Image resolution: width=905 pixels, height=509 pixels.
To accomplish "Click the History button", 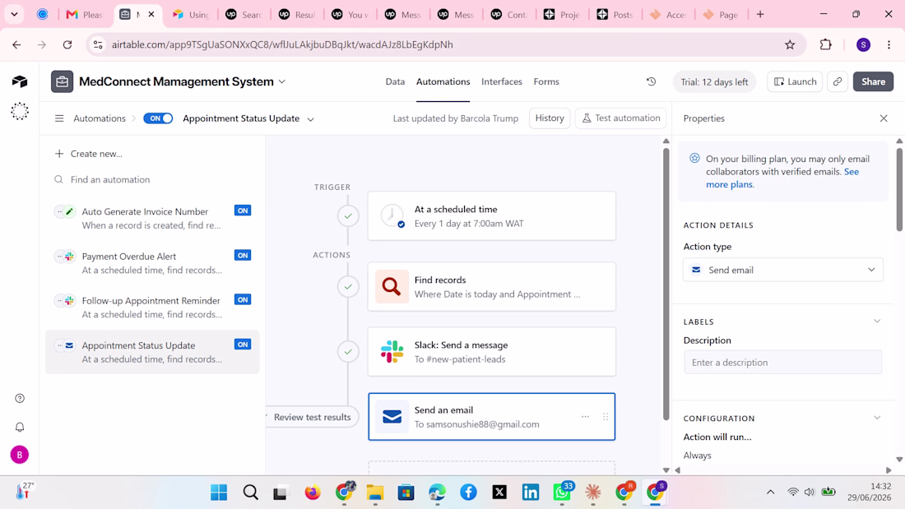I will pos(550,118).
